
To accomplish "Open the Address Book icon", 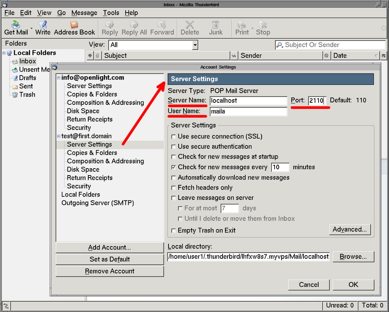I will (x=74, y=25).
